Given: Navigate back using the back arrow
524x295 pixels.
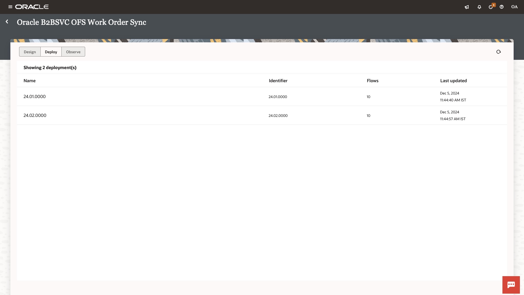Looking at the screenshot, I should pyautogui.click(x=7, y=22).
